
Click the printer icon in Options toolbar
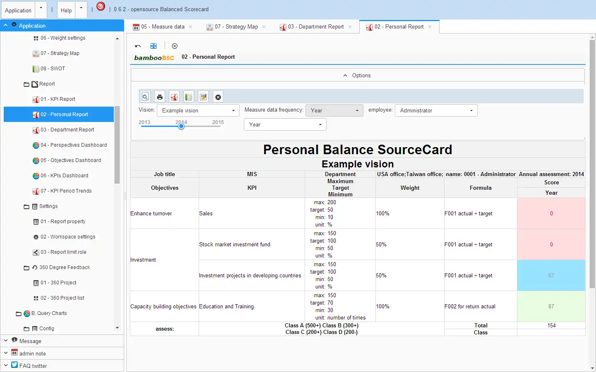click(160, 97)
